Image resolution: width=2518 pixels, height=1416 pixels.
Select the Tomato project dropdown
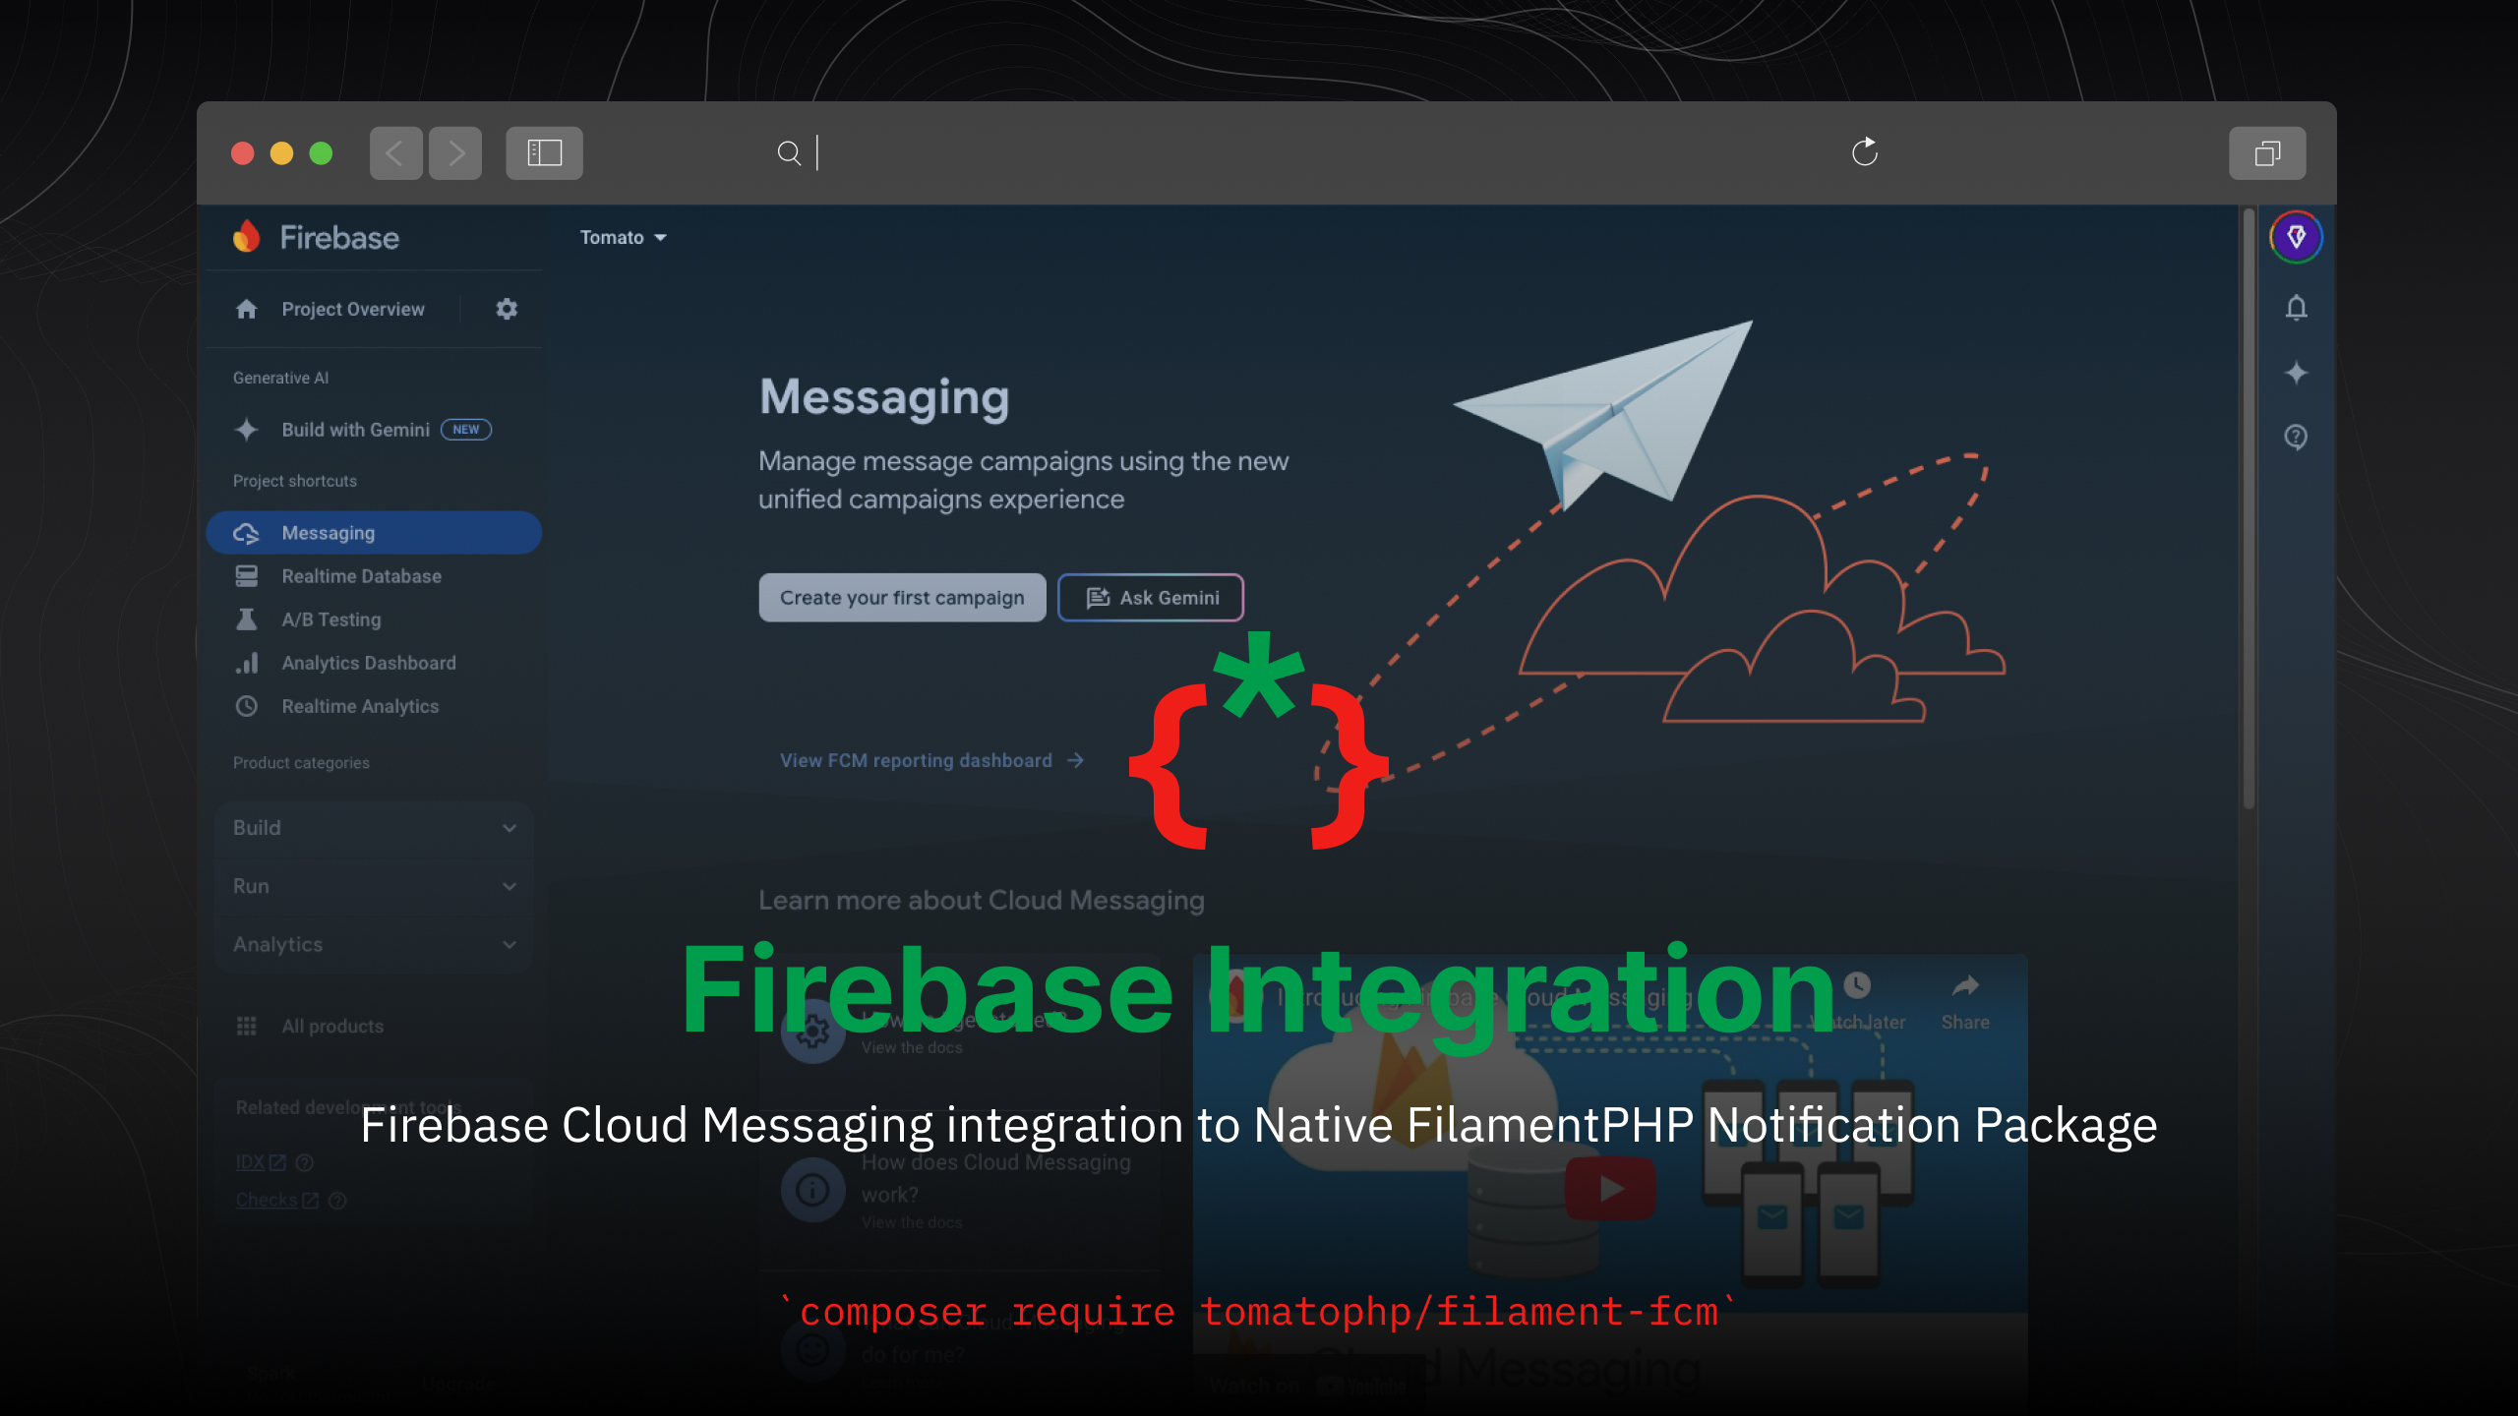click(625, 237)
